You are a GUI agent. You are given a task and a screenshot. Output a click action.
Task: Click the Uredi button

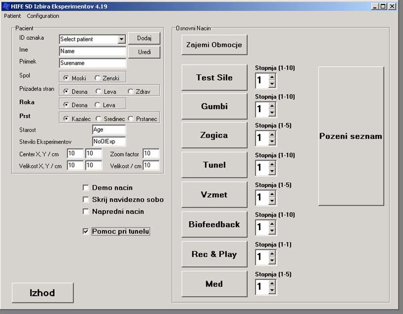(x=144, y=52)
